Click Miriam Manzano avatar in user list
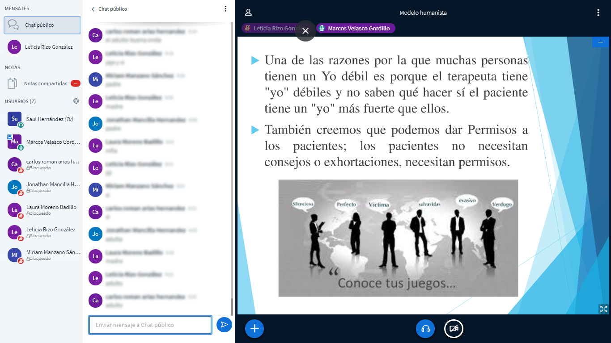The height and width of the screenshot is (343, 611). [x=15, y=255]
